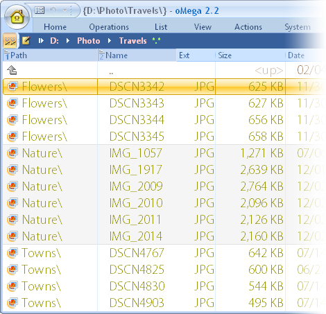This screenshot has width=326, height=314.
Task: Switch to the View ribbon tab
Action: coord(203,27)
